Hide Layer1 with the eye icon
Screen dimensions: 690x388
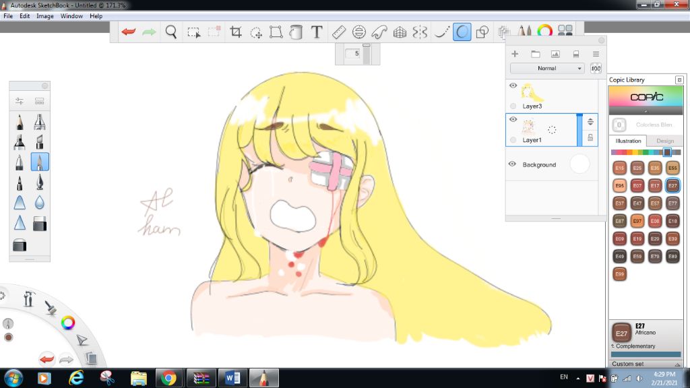(513, 119)
